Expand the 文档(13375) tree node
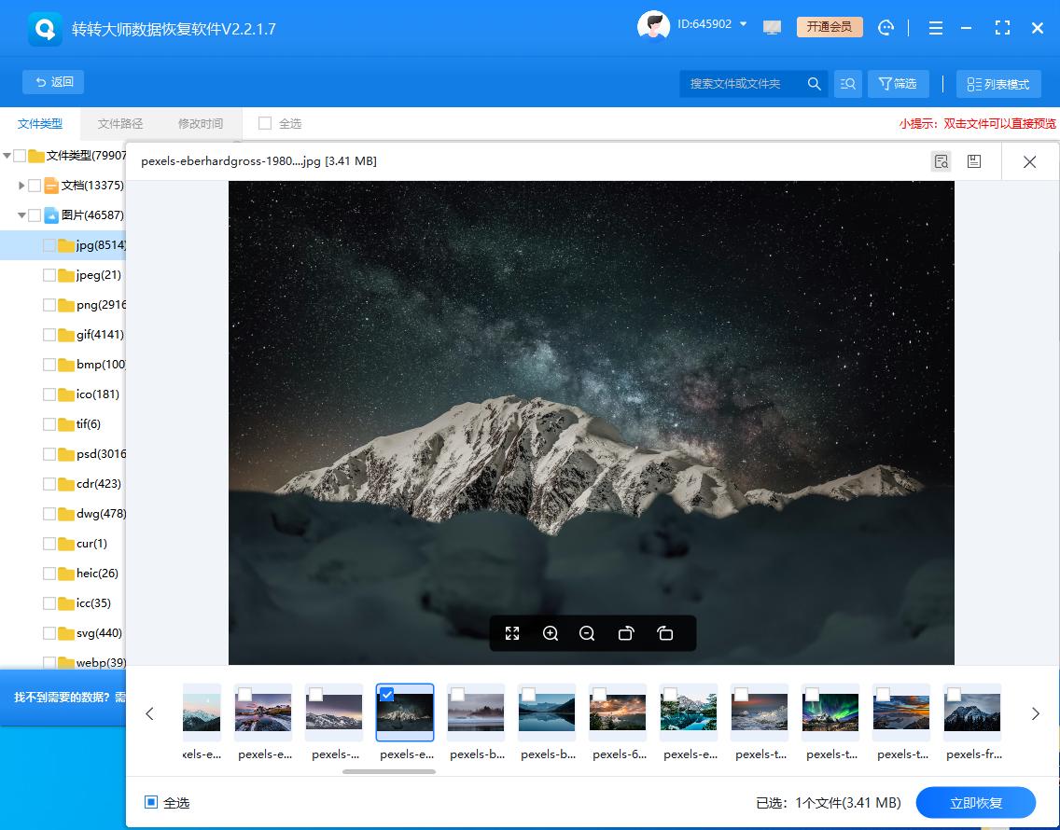 pos(22,186)
